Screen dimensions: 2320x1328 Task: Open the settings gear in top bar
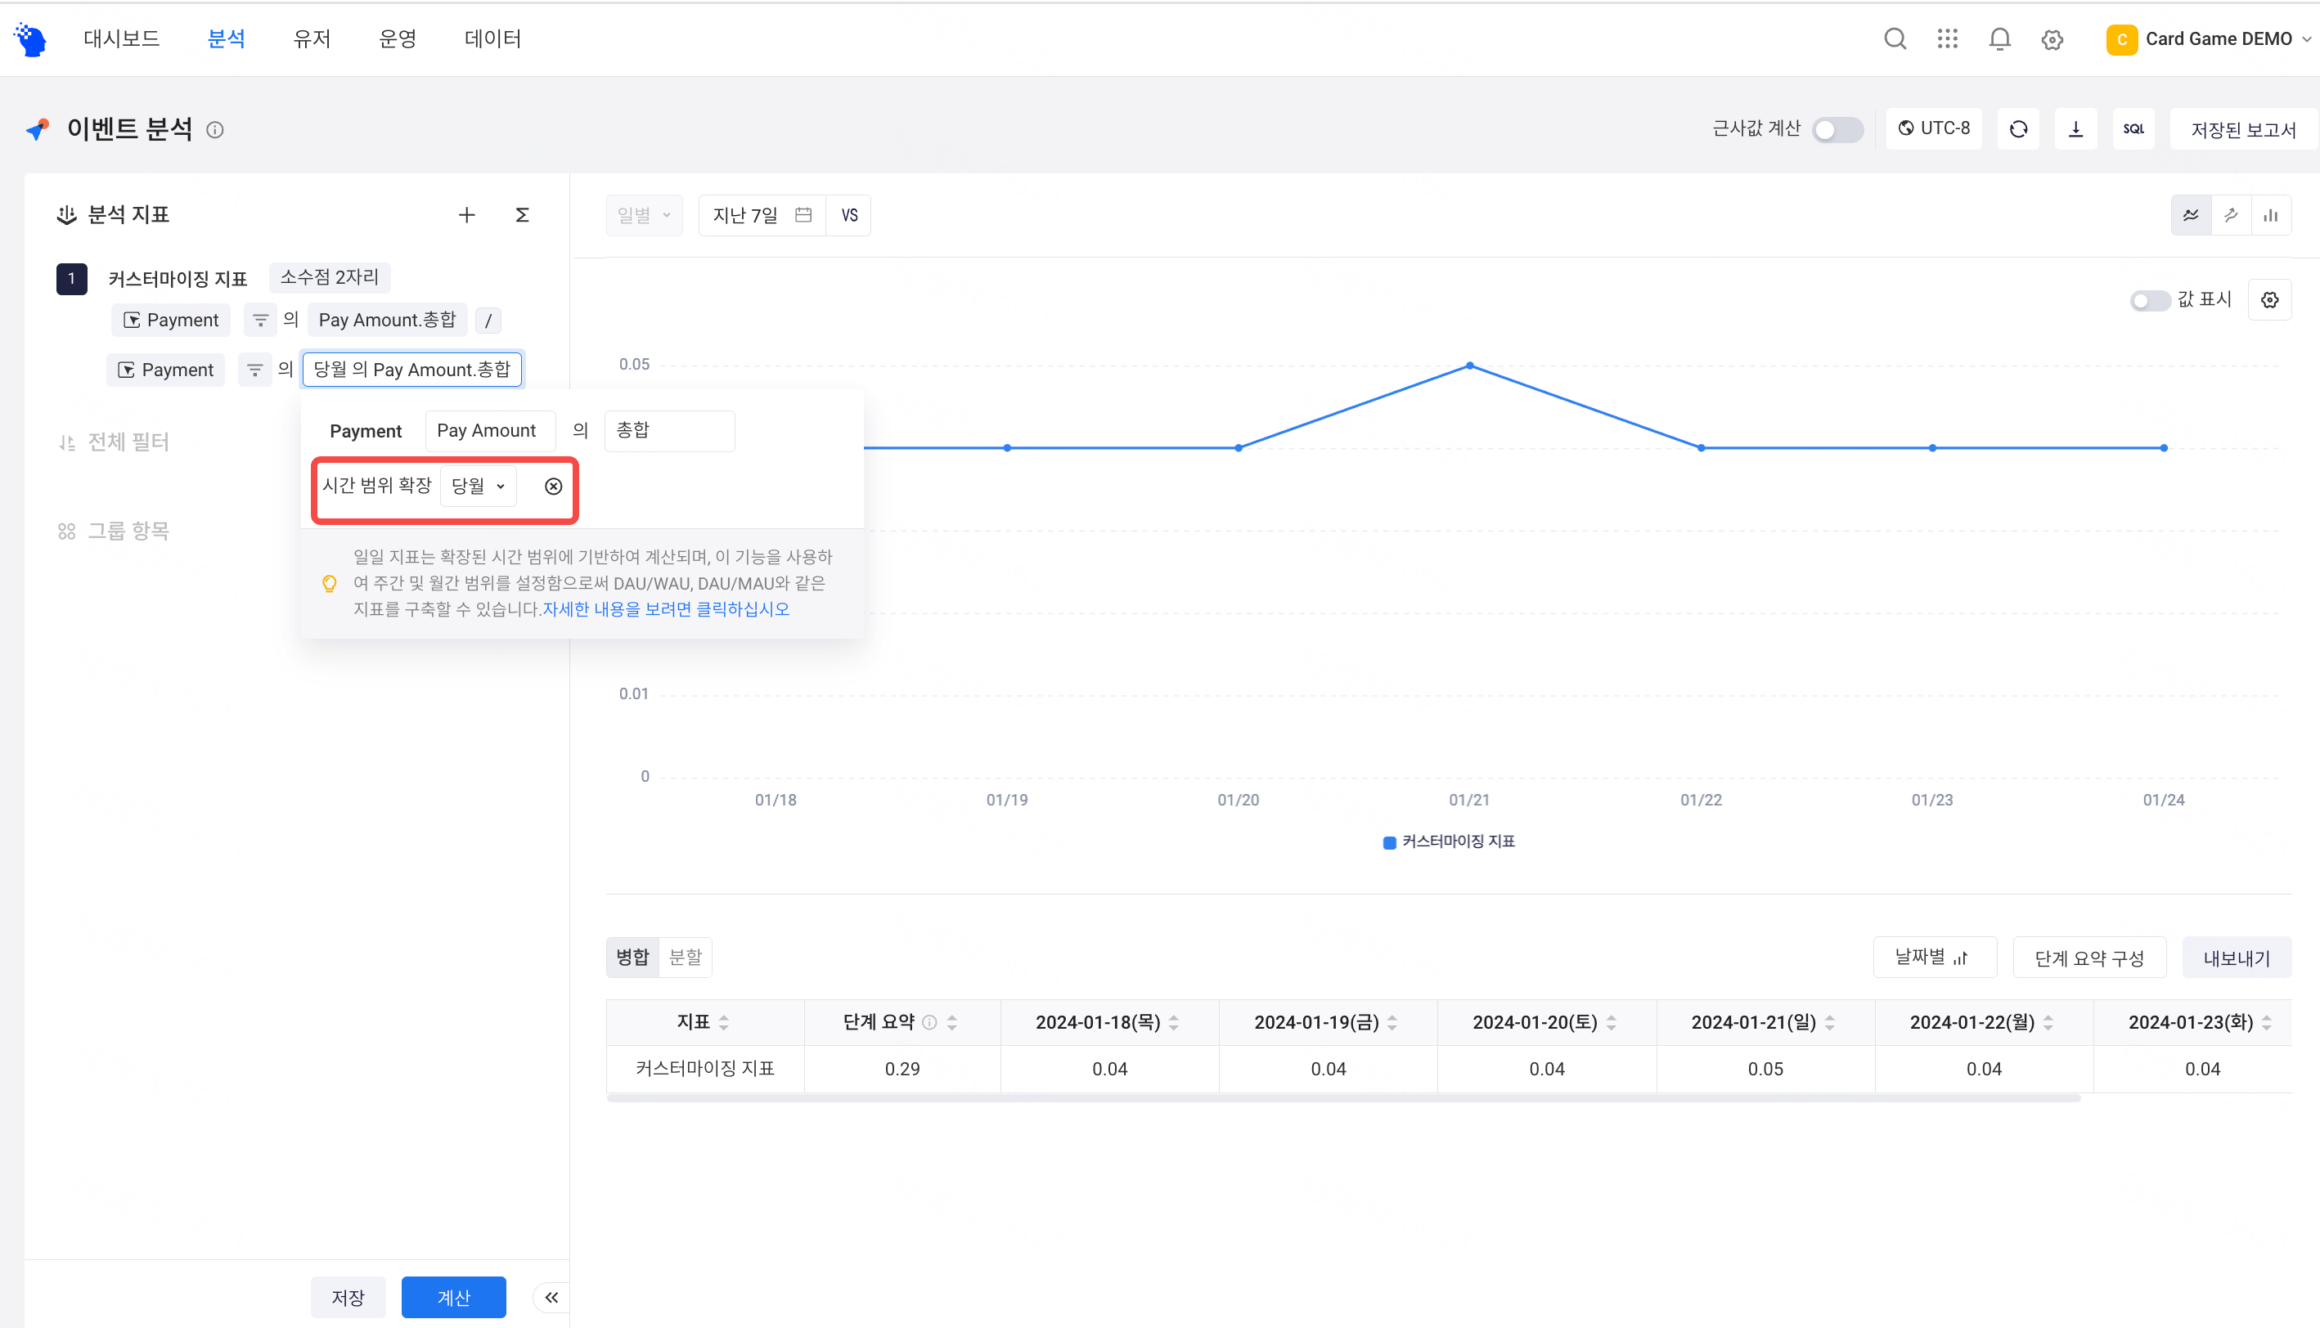(2052, 39)
